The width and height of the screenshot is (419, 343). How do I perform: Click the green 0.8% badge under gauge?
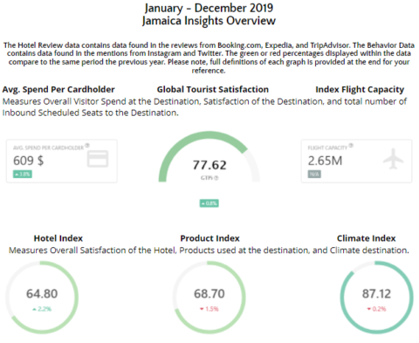point(209,203)
